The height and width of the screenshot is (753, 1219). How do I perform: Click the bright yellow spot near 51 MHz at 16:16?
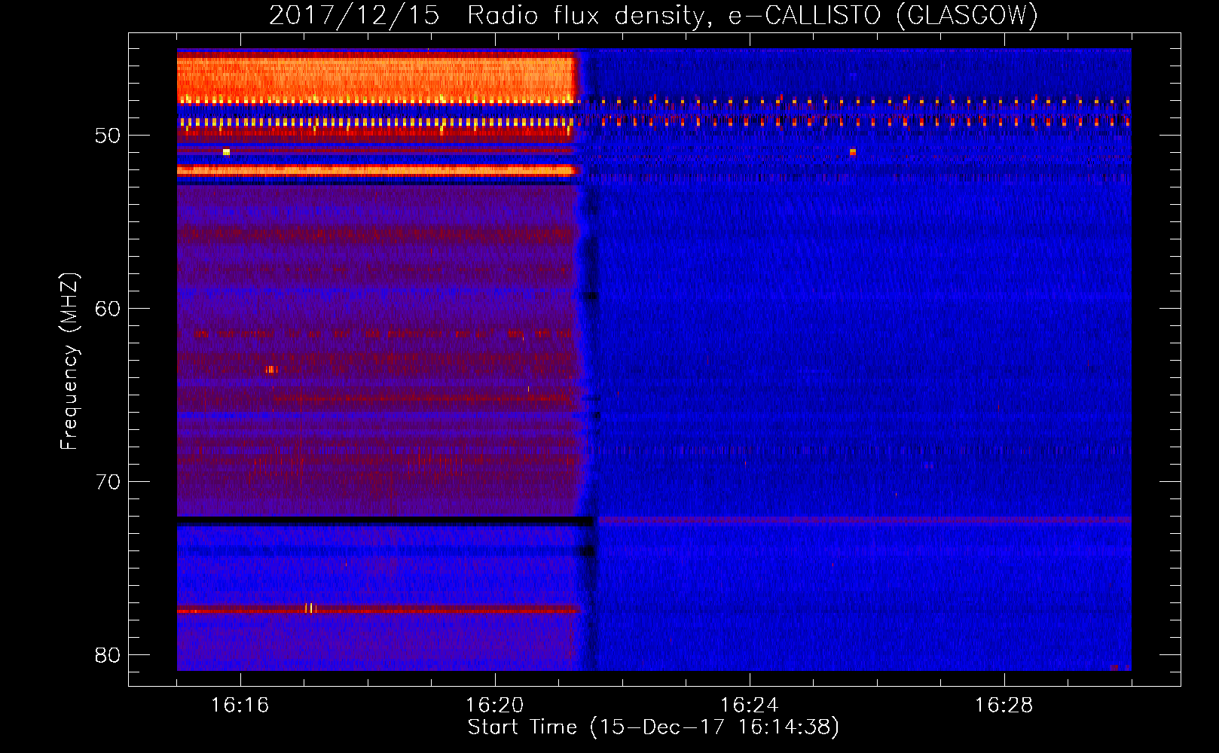226,152
